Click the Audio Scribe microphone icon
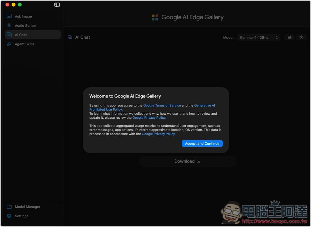This screenshot has height=227, width=311. [9, 26]
